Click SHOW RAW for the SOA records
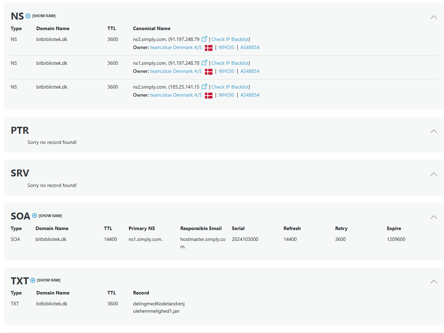Screen dimensions: 444x333 (x=50, y=215)
